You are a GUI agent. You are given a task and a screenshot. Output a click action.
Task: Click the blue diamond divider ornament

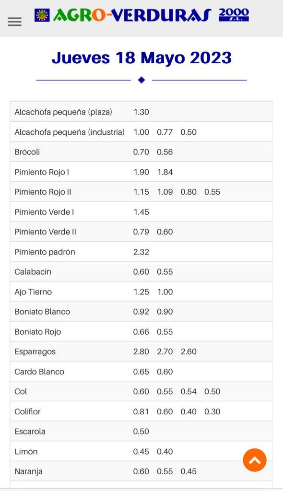pyautogui.click(x=141, y=80)
